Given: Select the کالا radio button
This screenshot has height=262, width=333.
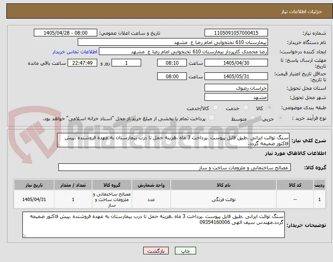Looking at the screenshot, I should pos(269,108).
